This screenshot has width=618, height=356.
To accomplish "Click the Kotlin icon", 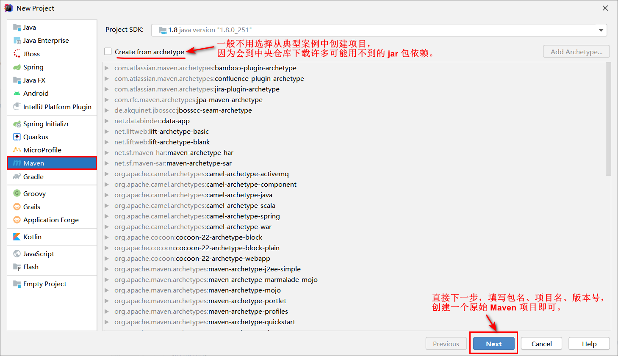I will point(17,237).
